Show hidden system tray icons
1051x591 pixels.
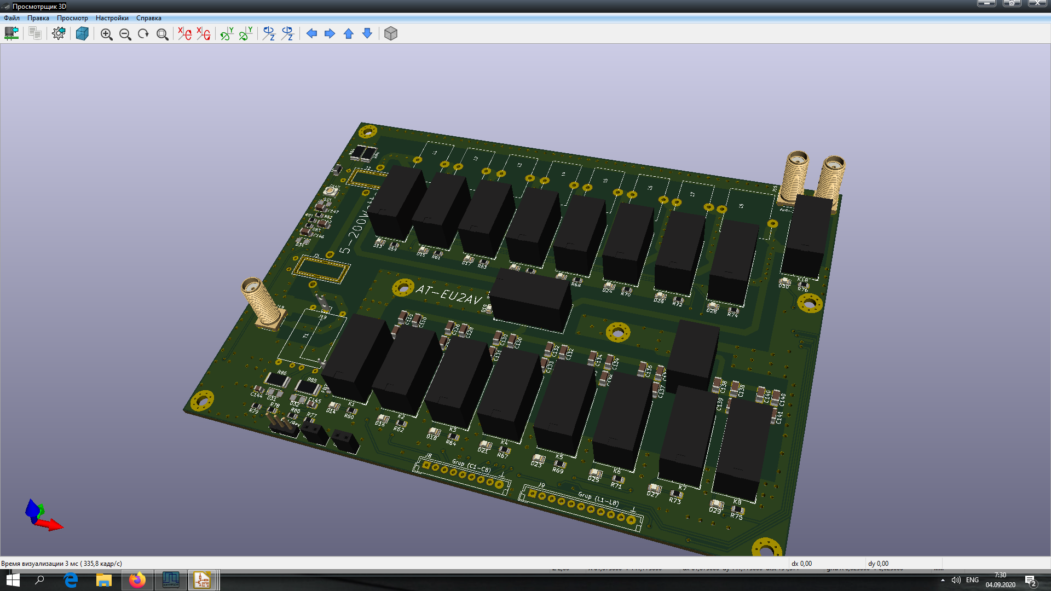click(x=943, y=580)
